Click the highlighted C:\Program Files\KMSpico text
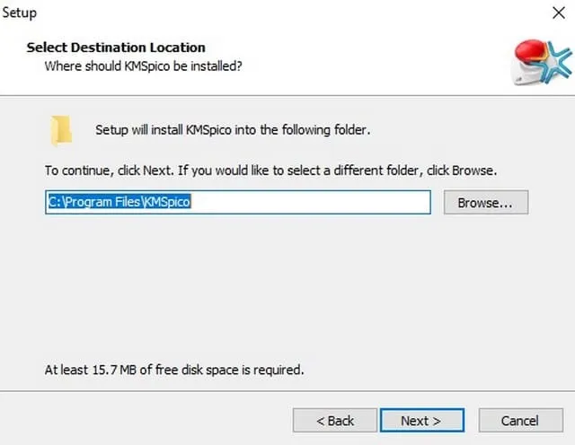Screen dimensions: 575x445 pos(119,202)
